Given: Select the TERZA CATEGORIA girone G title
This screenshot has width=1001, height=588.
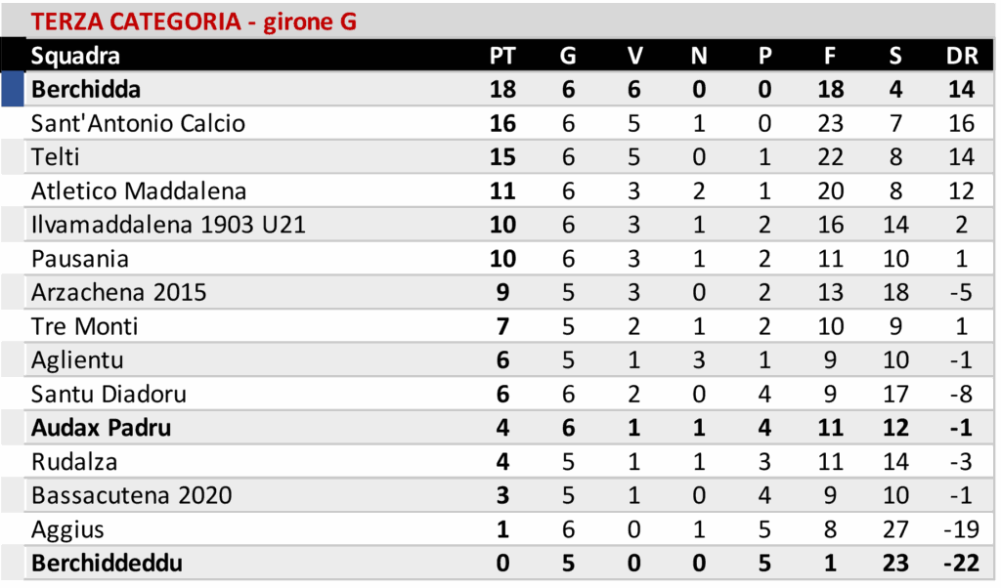Looking at the screenshot, I should point(194,21).
